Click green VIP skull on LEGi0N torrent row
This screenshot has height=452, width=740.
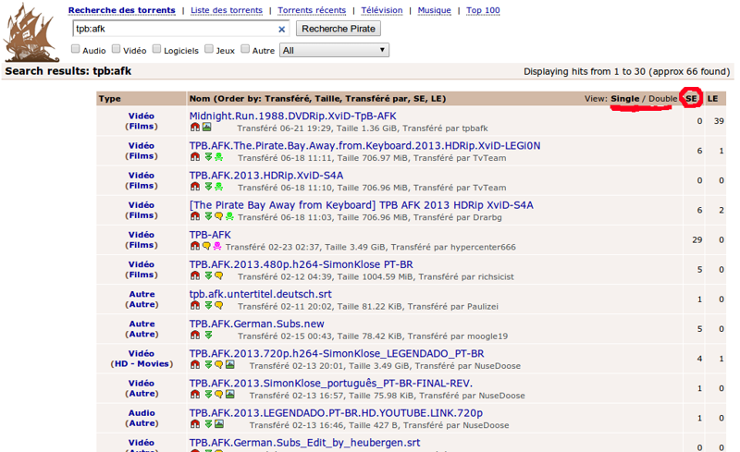[x=218, y=157]
